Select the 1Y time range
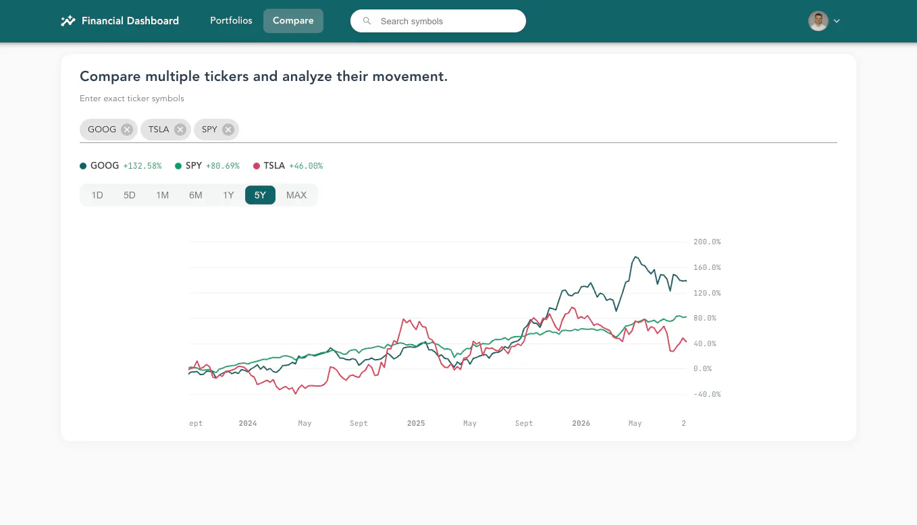This screenshot has height=525, width=917. [229, 195]
